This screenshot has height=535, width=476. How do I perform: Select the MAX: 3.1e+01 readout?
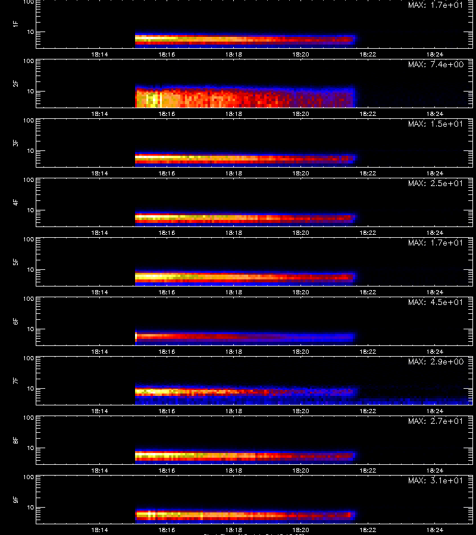point(436,480)
